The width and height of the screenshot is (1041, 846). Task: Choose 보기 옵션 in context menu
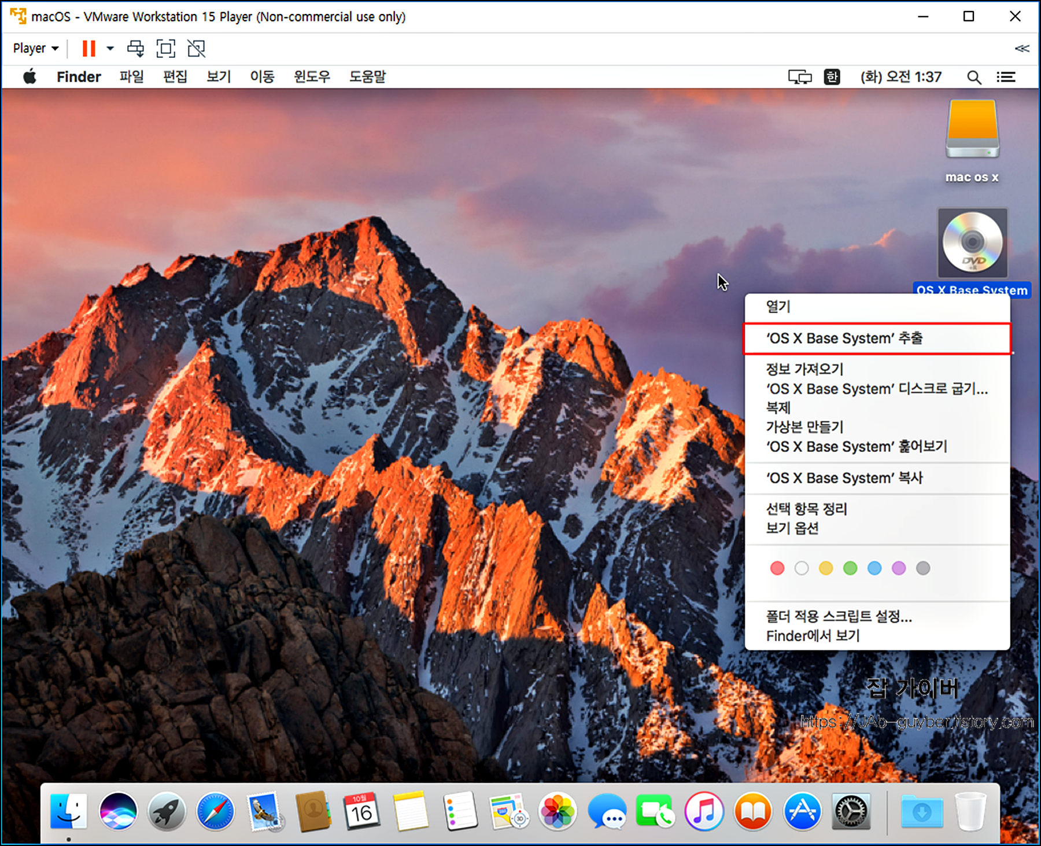877,528
